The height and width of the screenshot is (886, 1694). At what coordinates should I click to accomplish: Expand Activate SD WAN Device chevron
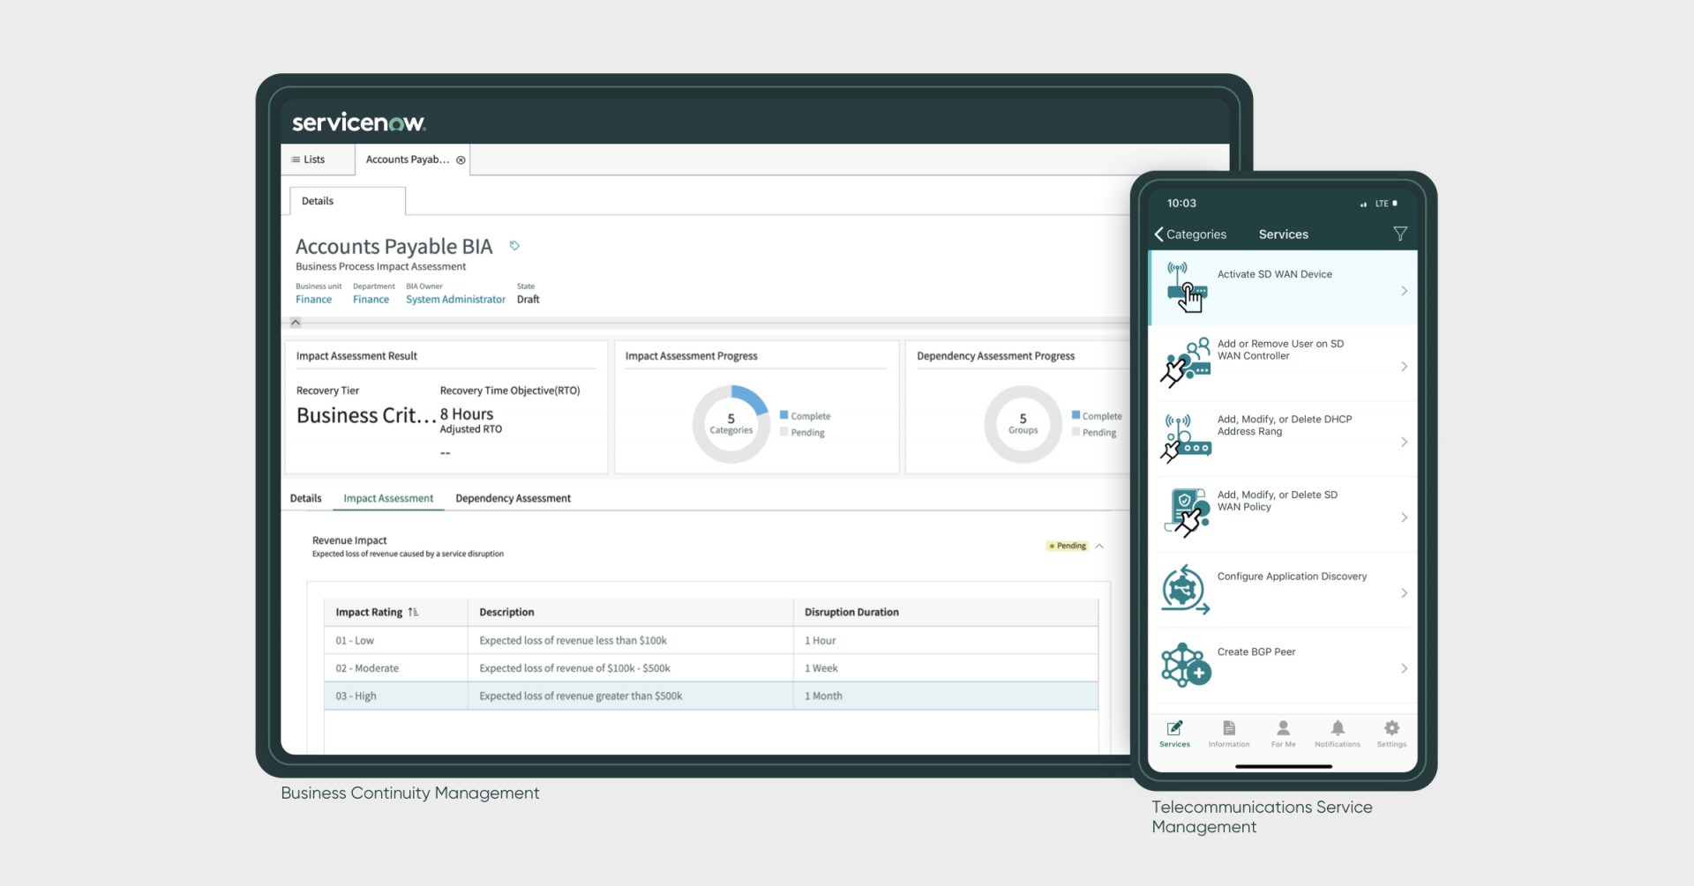coord(1404,291)
